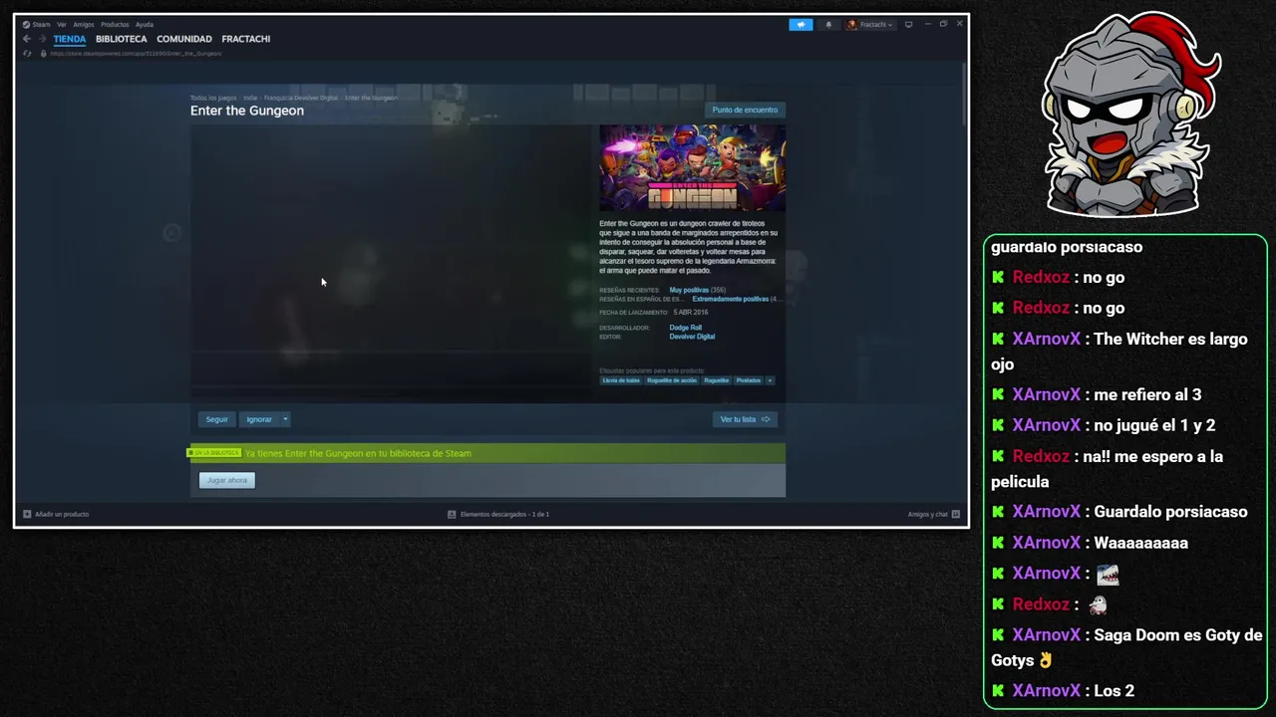Image resolution: width=1276 pixels, height=717 pixels.
Task: Open the Steam announcements megaphone button
Action: point(800,25)
